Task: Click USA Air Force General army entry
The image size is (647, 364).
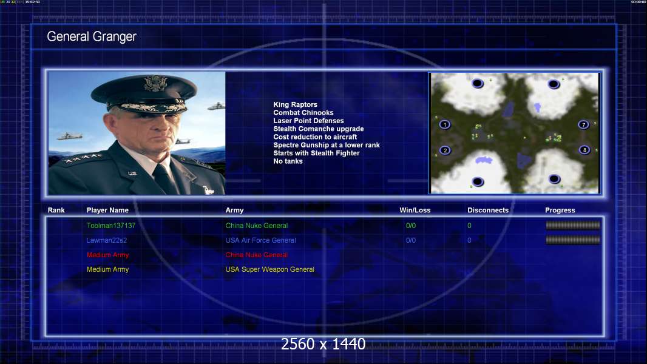Action: coord(260,240)
